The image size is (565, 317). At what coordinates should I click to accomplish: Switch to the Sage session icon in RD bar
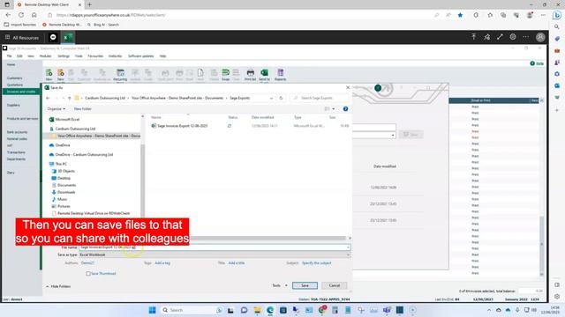click(53, 37)
